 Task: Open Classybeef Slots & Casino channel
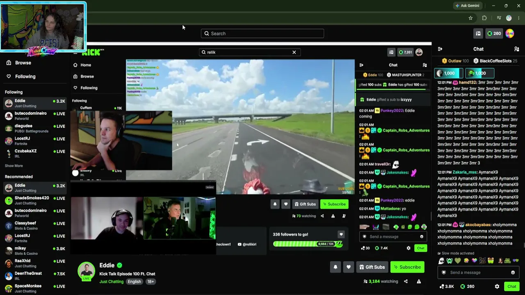pyautogui.click(x=35, y=226)
